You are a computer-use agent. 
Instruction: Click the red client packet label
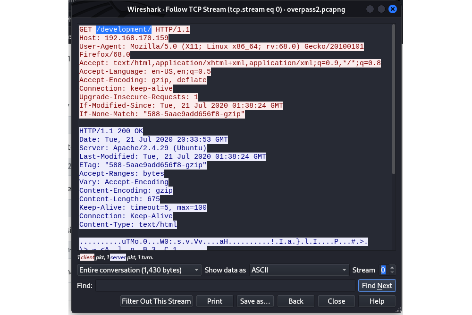click(87, 257)
